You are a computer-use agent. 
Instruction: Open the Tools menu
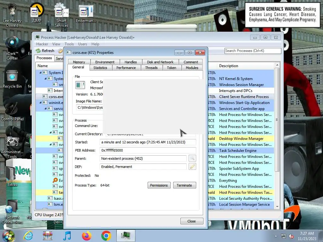click(x=69, y=44)
